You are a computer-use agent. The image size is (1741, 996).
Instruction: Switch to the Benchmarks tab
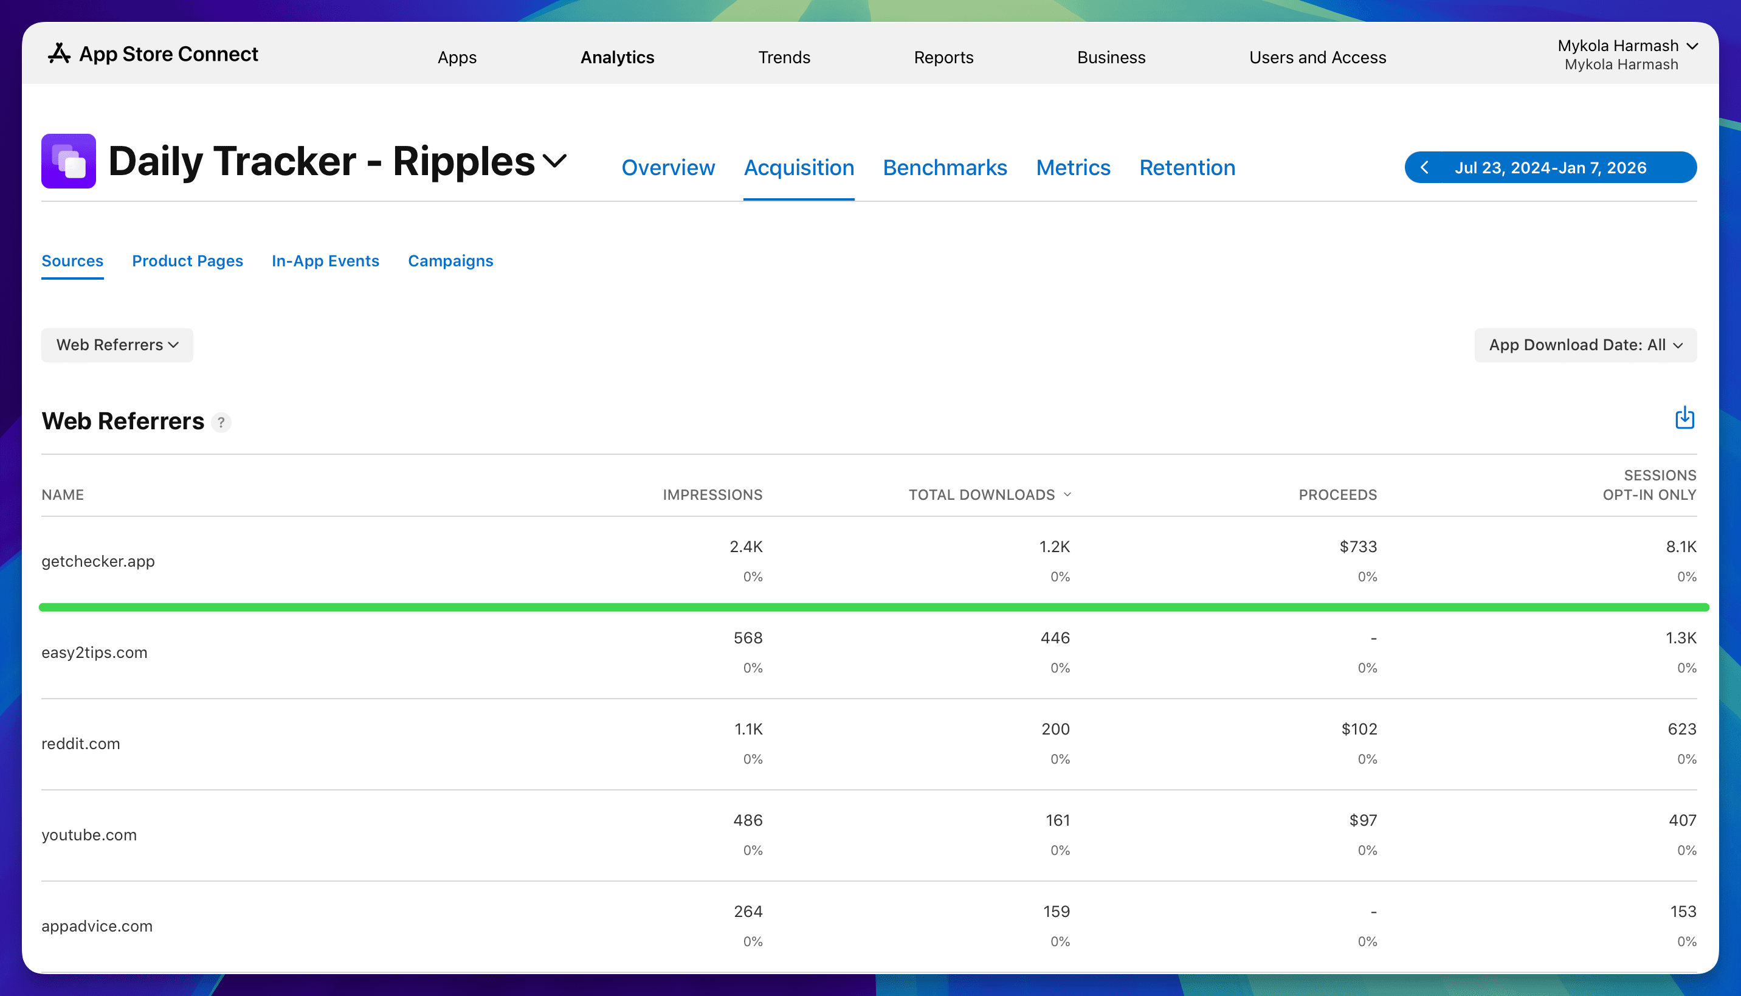(x=945, y=168)
